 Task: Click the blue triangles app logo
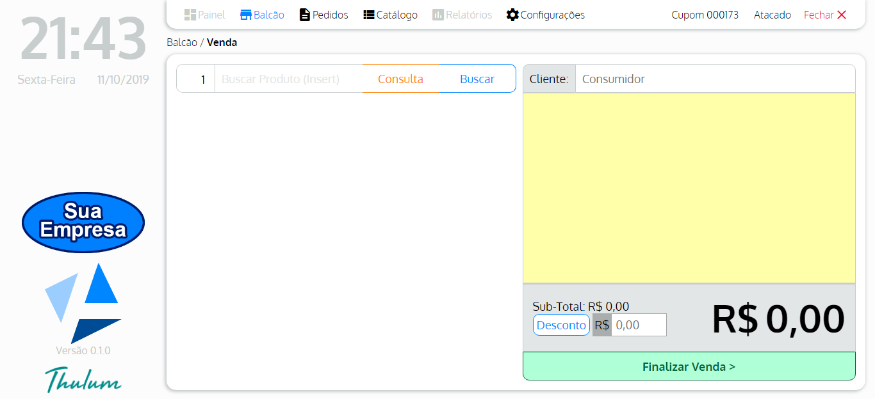pos(83,303)
